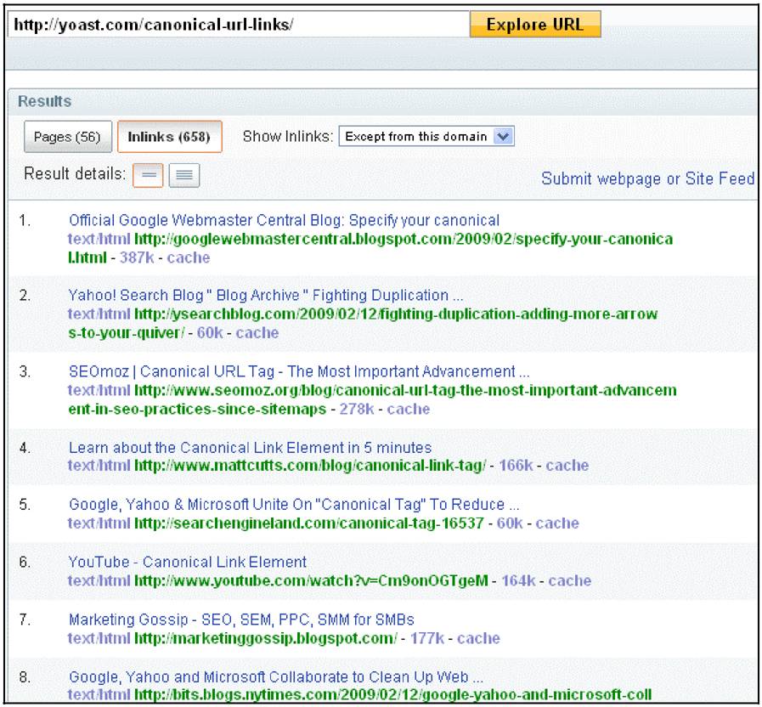This screenshot has width=762, height=707.
Task: Visit the googlewebmastercentral.blogspot.com URL
Action: point(370,248)
